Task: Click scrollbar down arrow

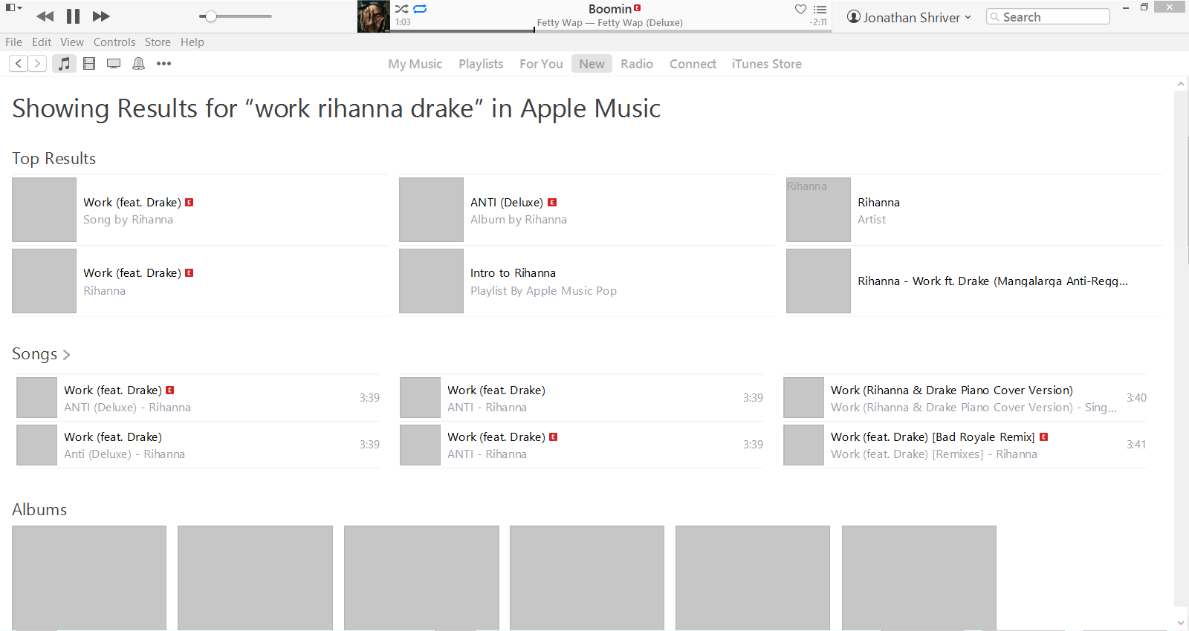Action: pos(1180,623)
